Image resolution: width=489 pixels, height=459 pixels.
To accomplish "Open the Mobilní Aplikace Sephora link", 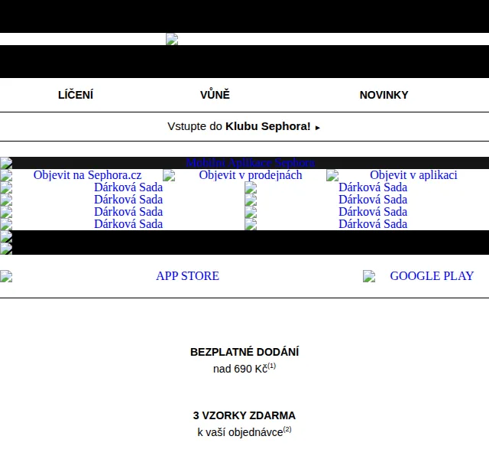I will pos(251,163).
